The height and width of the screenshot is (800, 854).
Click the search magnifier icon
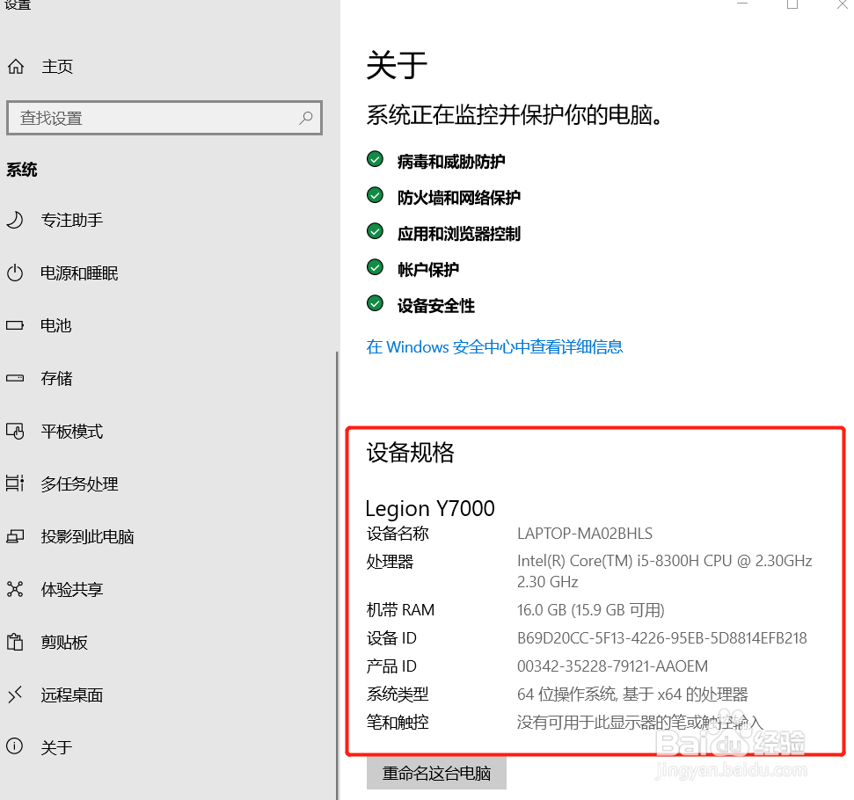(306, 117)
